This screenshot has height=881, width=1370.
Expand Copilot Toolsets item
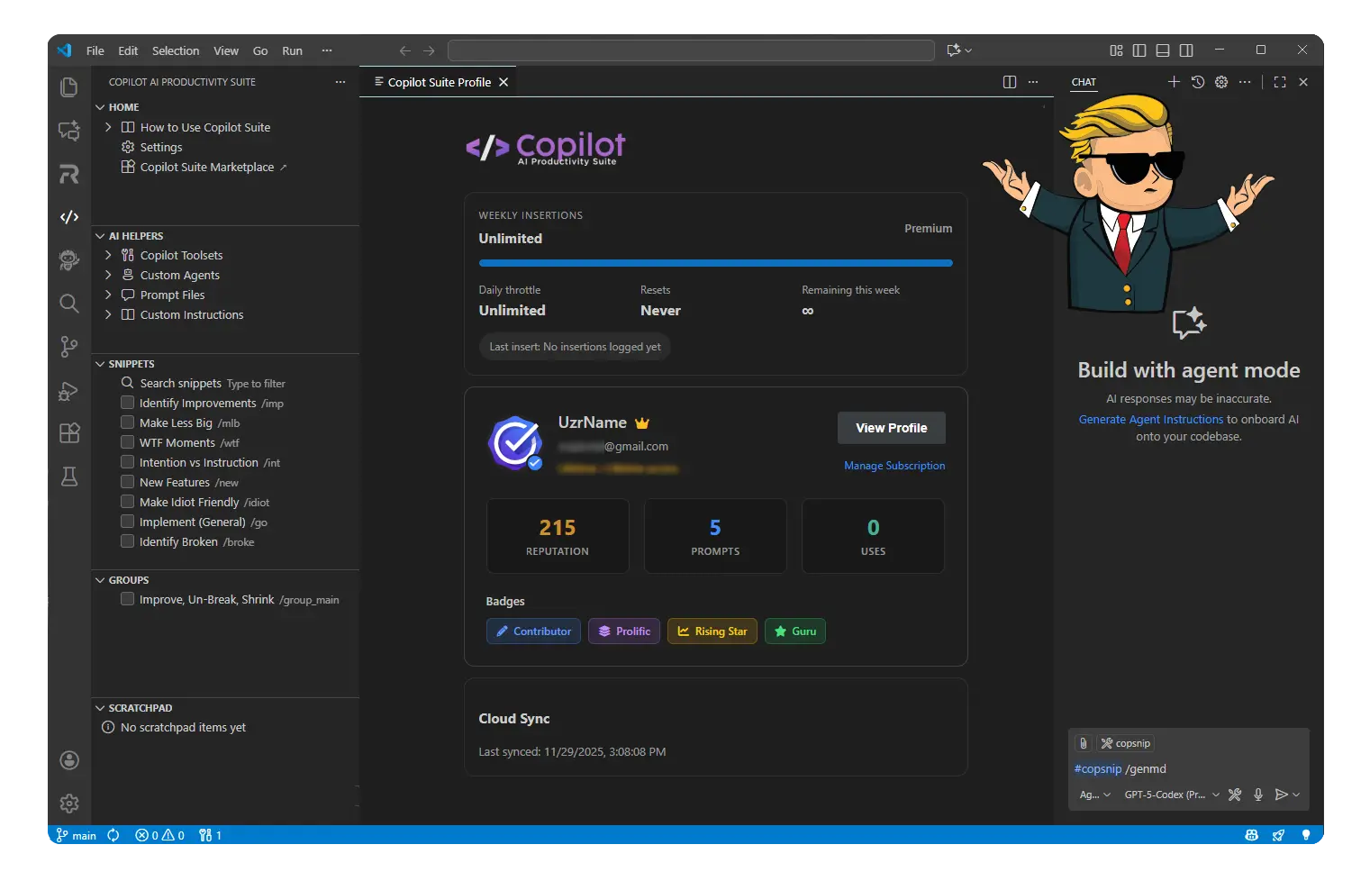tap(108, 255)
